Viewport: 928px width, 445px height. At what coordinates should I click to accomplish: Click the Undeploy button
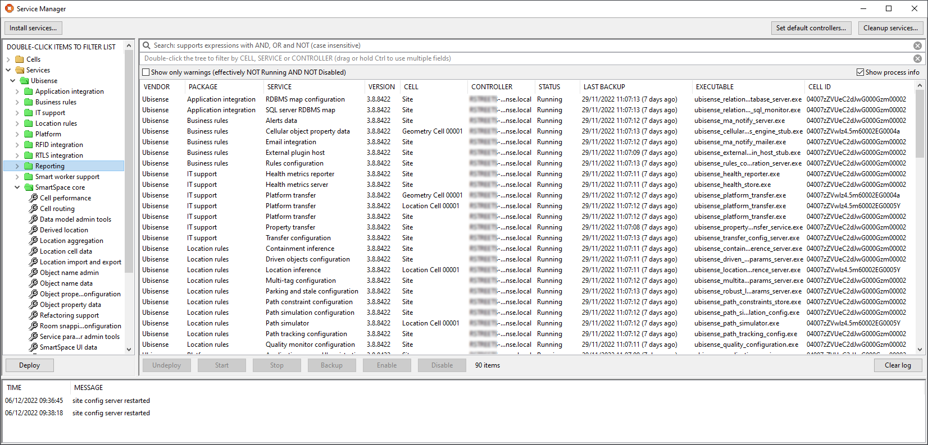(167, 365)
